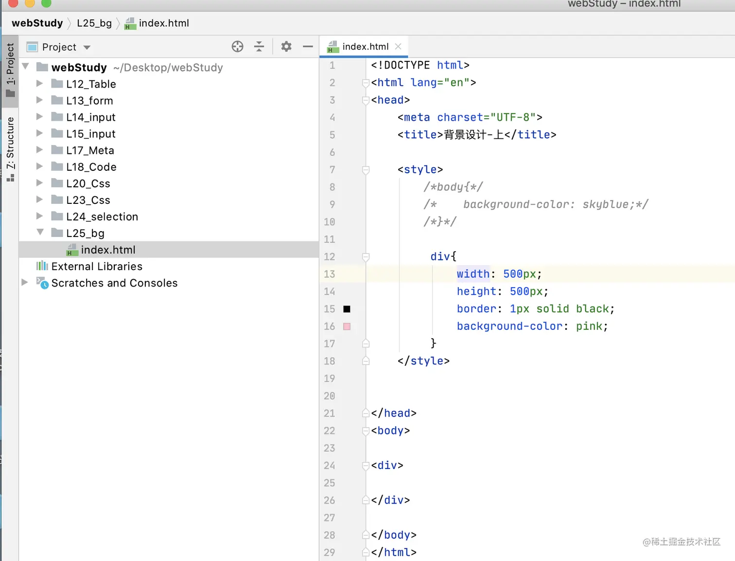Click the index.html file icon in breadcrumb
This screenshot has height=561, width=735.
point(130,23)
